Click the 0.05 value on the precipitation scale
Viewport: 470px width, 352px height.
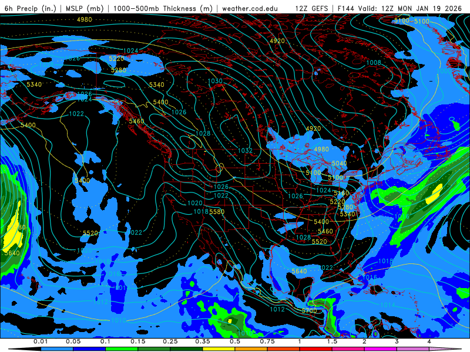click(x=73, y=341)
